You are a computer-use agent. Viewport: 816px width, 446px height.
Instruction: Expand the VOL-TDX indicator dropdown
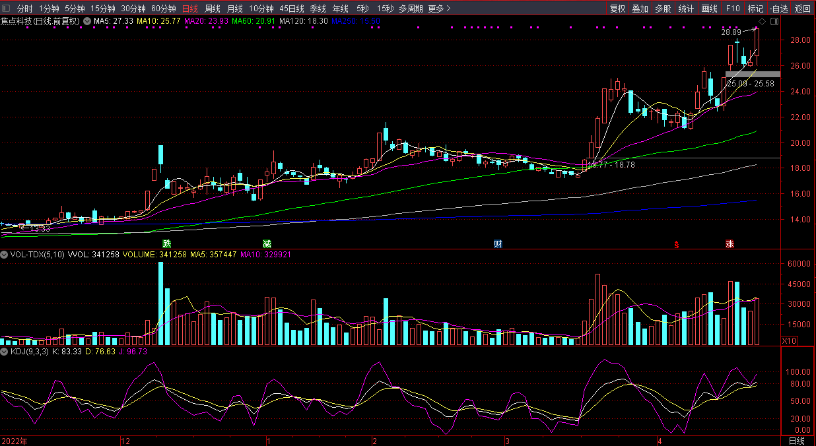point(5,254)
